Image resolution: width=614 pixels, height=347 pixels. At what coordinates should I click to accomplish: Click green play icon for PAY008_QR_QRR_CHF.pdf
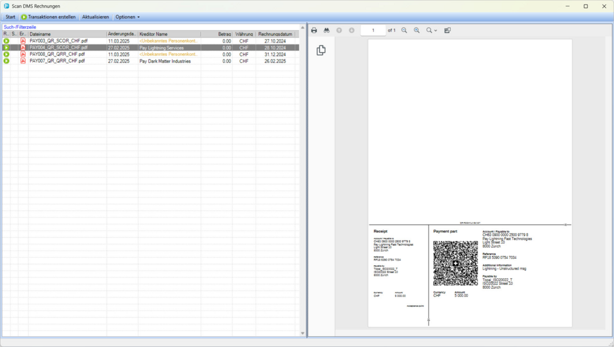(x=6, y=54)
